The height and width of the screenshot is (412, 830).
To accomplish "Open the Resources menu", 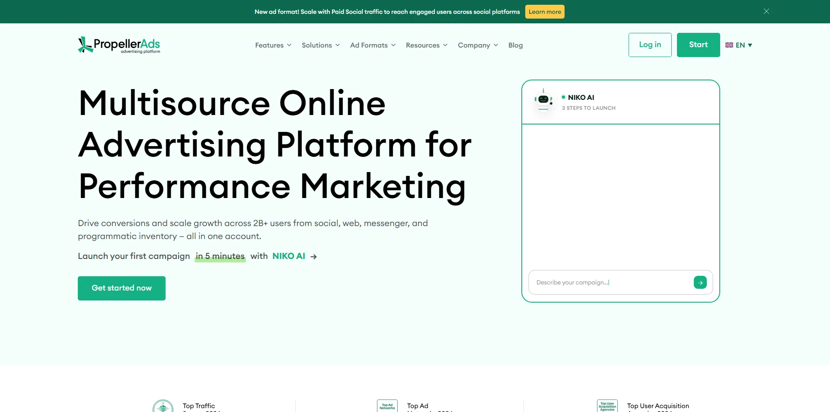I will pos(427,45).
